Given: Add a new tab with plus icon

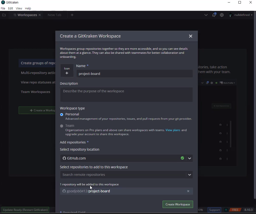Looking at the screenshot, I should click(72, 15).
